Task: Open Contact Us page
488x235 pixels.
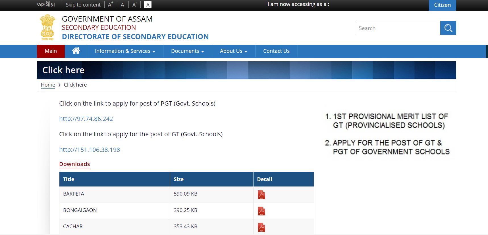Action: (x=276, y=51)
